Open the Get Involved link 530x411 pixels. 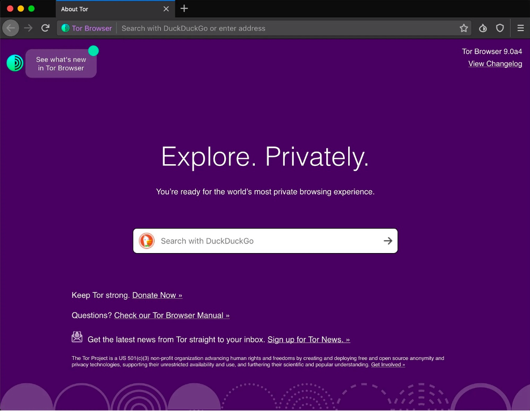coord(388,365)
